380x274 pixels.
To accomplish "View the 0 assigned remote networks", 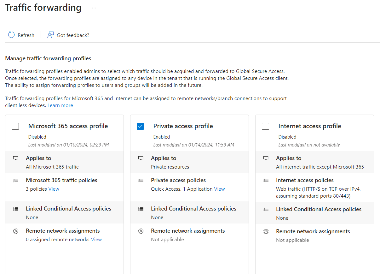I will point(96,240).
